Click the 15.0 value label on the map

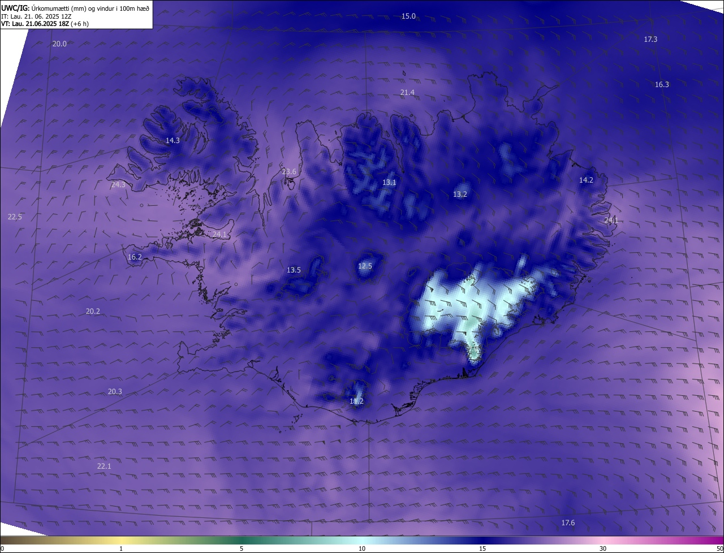(x=408, y=16)
